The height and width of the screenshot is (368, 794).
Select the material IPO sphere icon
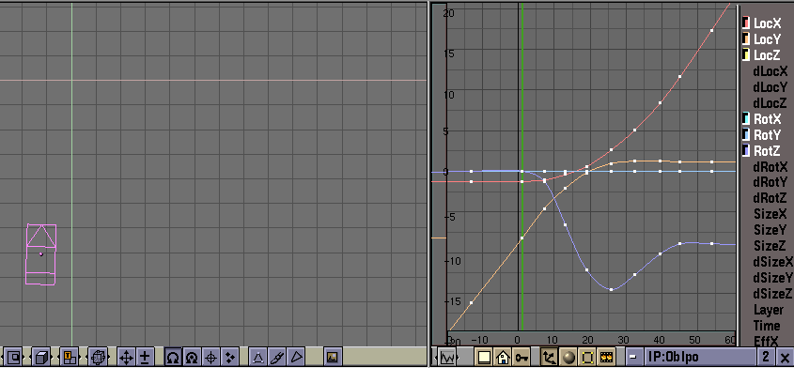point(568,358)
